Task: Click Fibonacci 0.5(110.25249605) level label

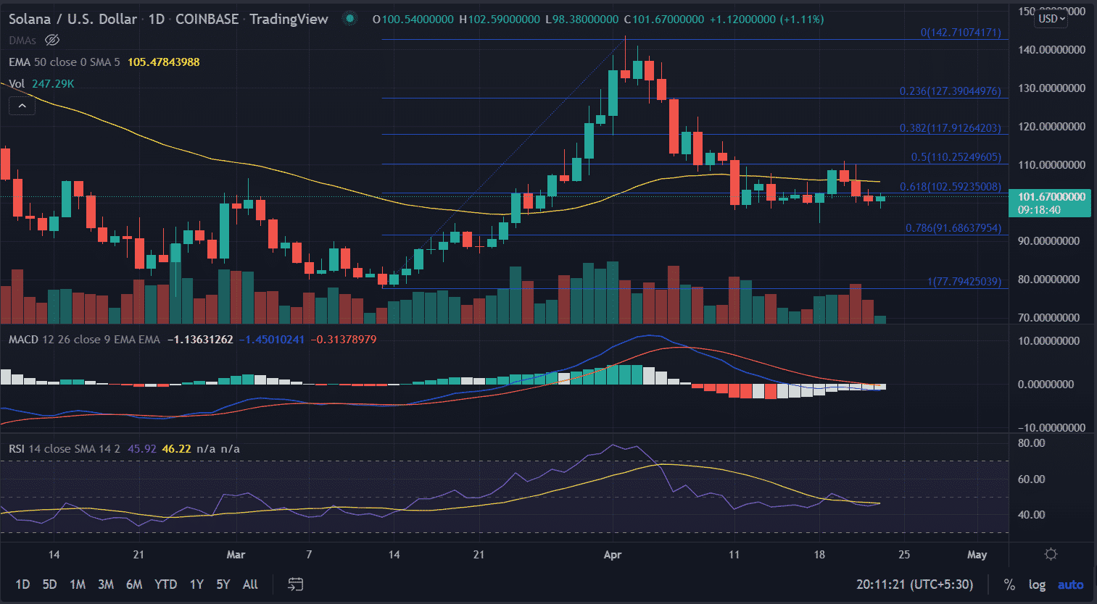Action: click(956, 157)
